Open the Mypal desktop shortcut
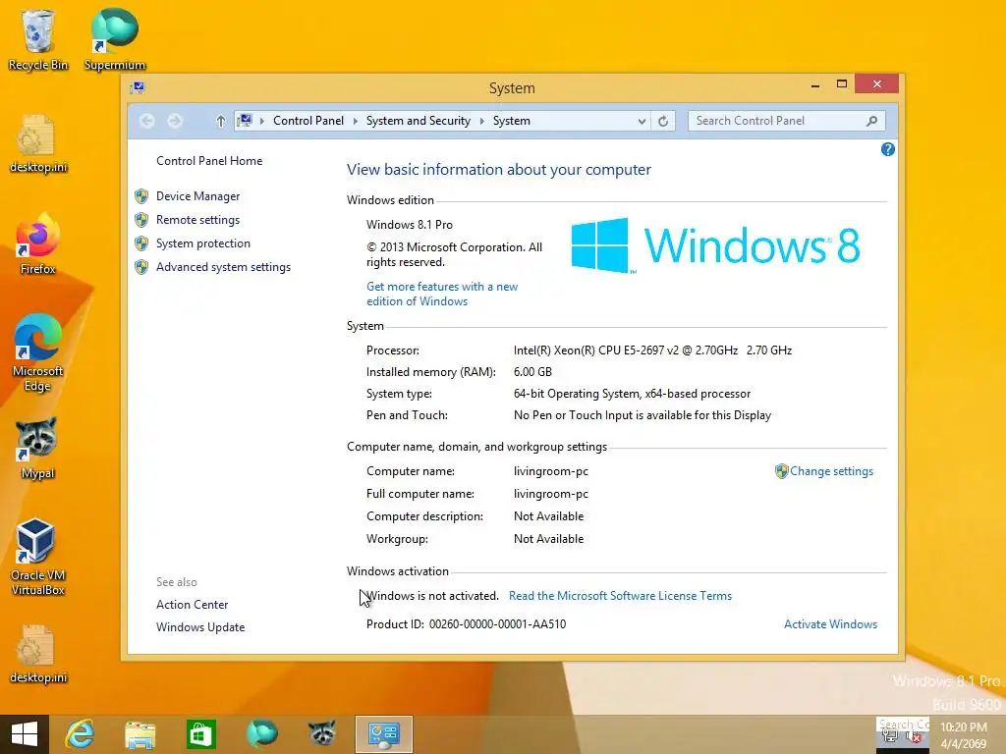Viewport: 1006px width, 754px height. click(x=38, y=449)
